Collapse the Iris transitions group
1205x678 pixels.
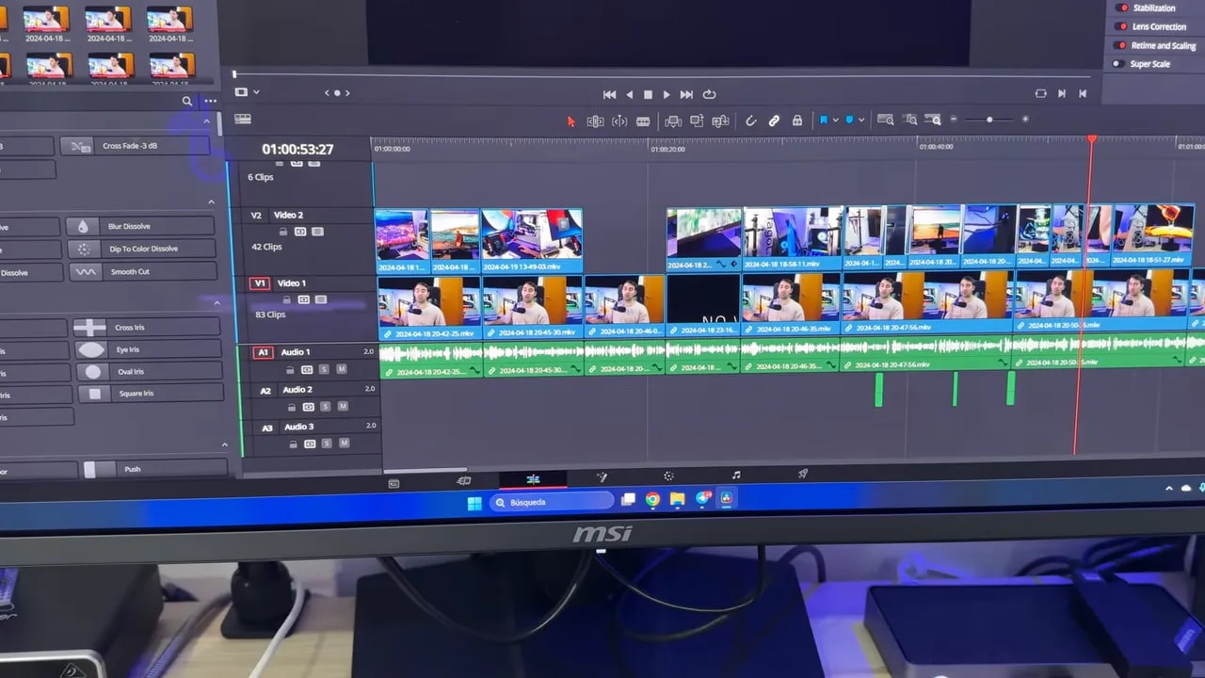pos(217,302)
